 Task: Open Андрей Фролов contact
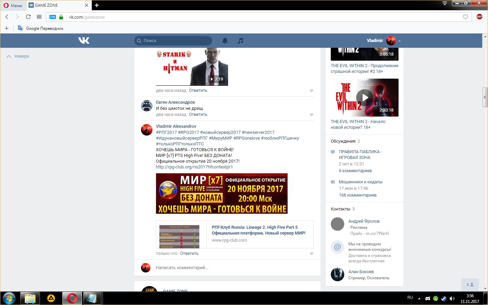coord(364,221)
